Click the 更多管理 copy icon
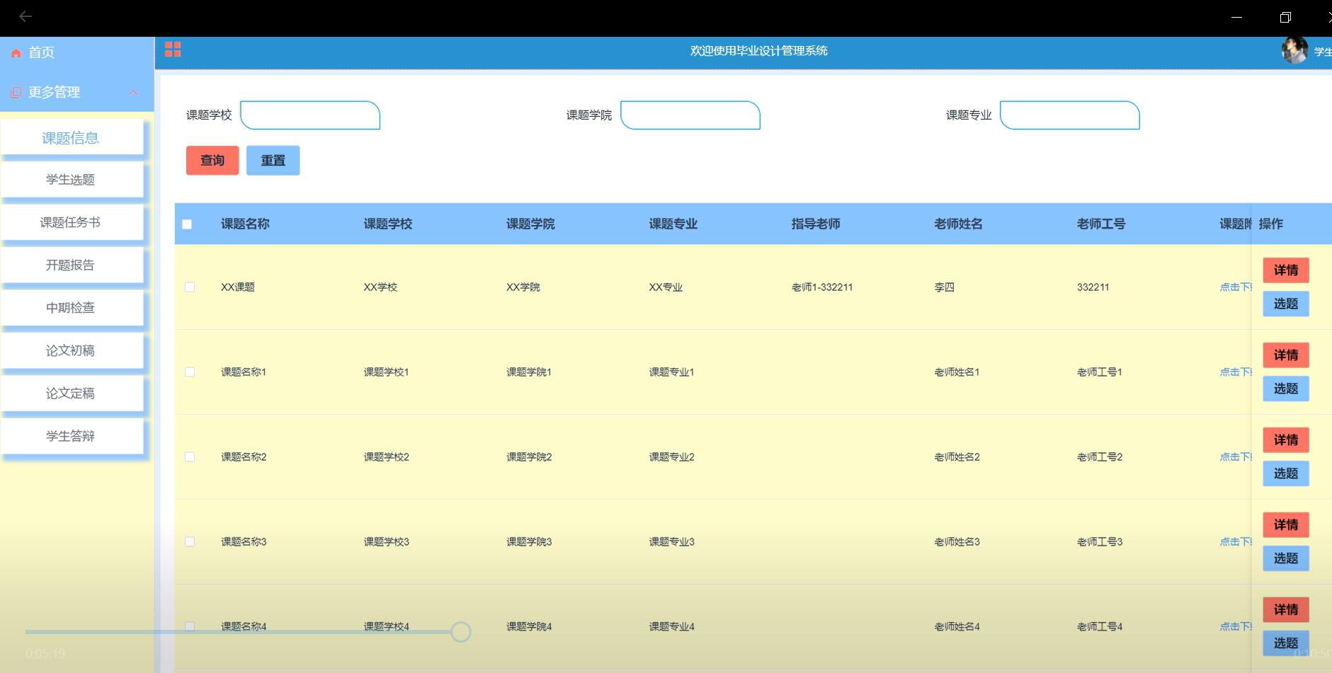The width and height of the screenshot is (1332, 673). pyautogui.click(x=16, y=93)
